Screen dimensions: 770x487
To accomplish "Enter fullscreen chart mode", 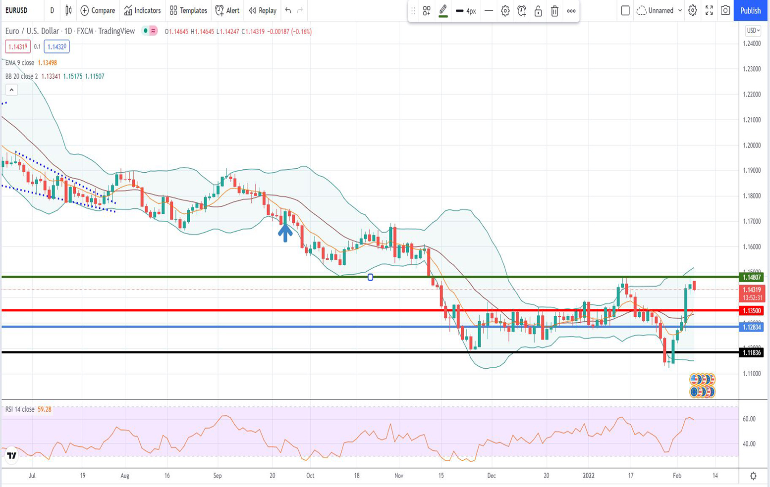I will (709, 10).
